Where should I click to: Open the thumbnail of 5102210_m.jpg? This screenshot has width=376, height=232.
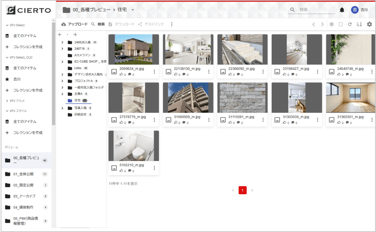tap(134, 146)
